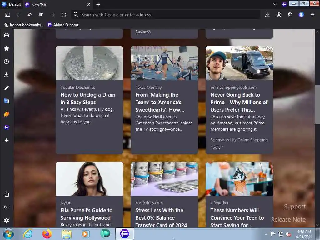320x240 pixels.
Task: Open the orange sidebar web panel icon
Action: coord(7,114)
